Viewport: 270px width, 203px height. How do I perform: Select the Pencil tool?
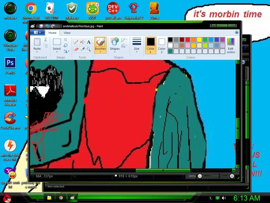[76, 42]
